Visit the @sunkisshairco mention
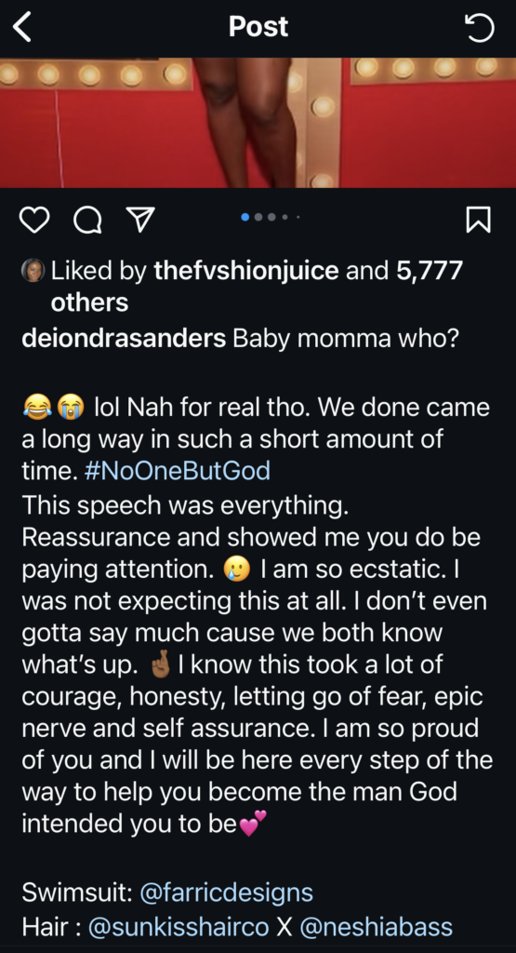Image resolution: width=516 pixels, height=953 pixels. tap(179, 927)
